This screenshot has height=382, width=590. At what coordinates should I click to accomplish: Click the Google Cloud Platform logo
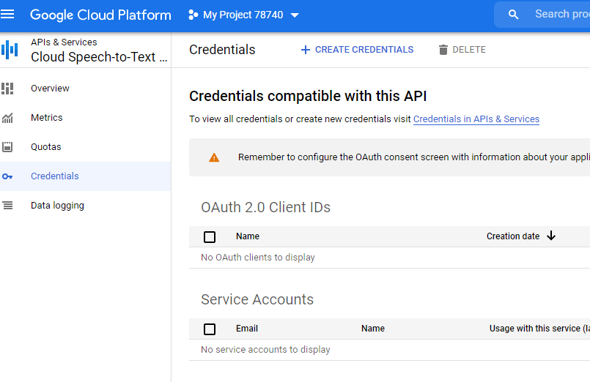coord(100,15)
